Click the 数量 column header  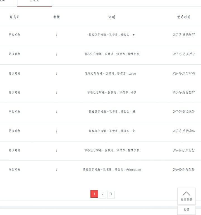[x=57, y=17]
